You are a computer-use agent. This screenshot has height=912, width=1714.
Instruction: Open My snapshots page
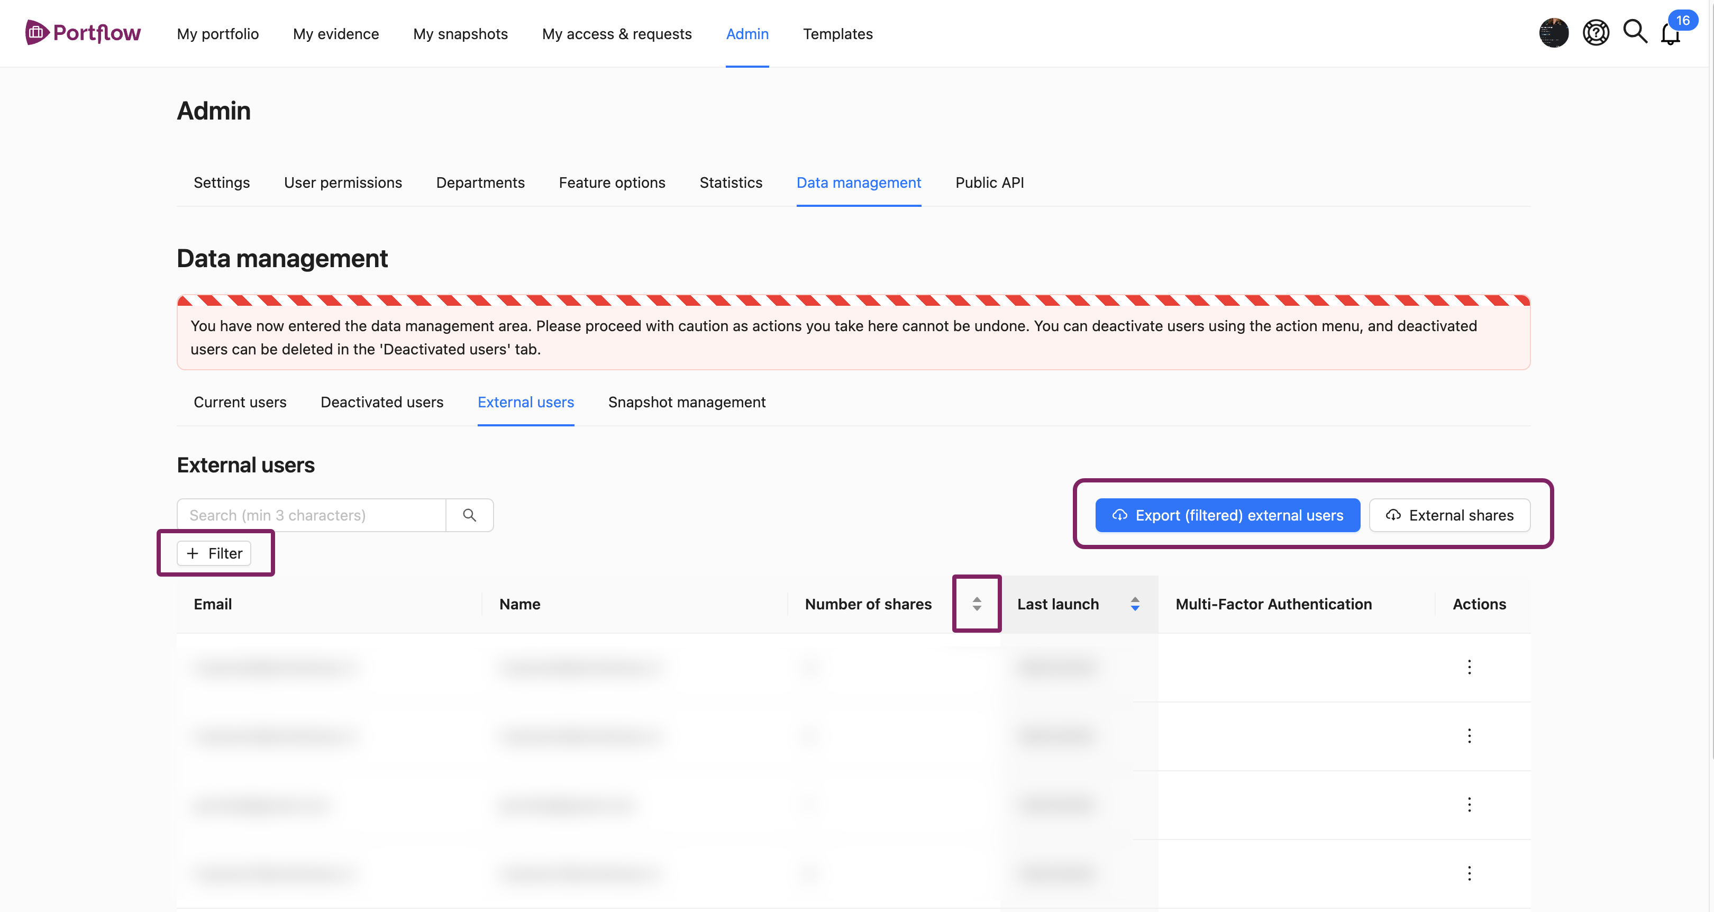point(460,34)
